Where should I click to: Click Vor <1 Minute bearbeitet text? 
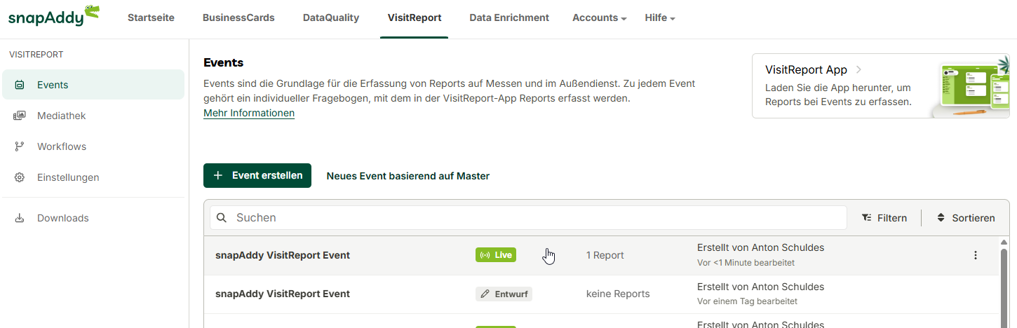pos(746,263)
